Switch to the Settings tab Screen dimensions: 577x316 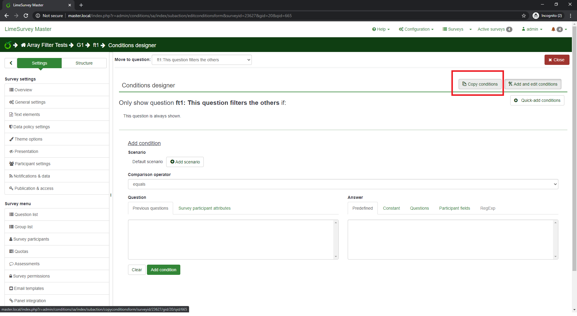coord(39,63)
